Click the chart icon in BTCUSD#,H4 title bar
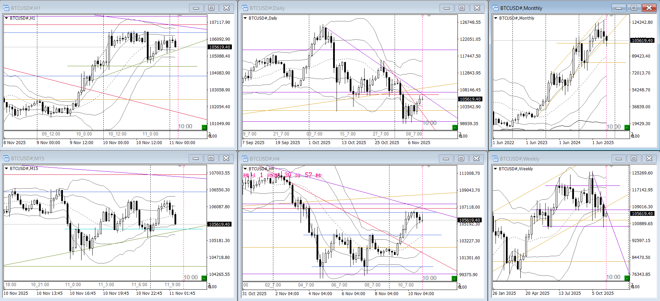Viewport: 660px width, 301px height. click(245, 159)
